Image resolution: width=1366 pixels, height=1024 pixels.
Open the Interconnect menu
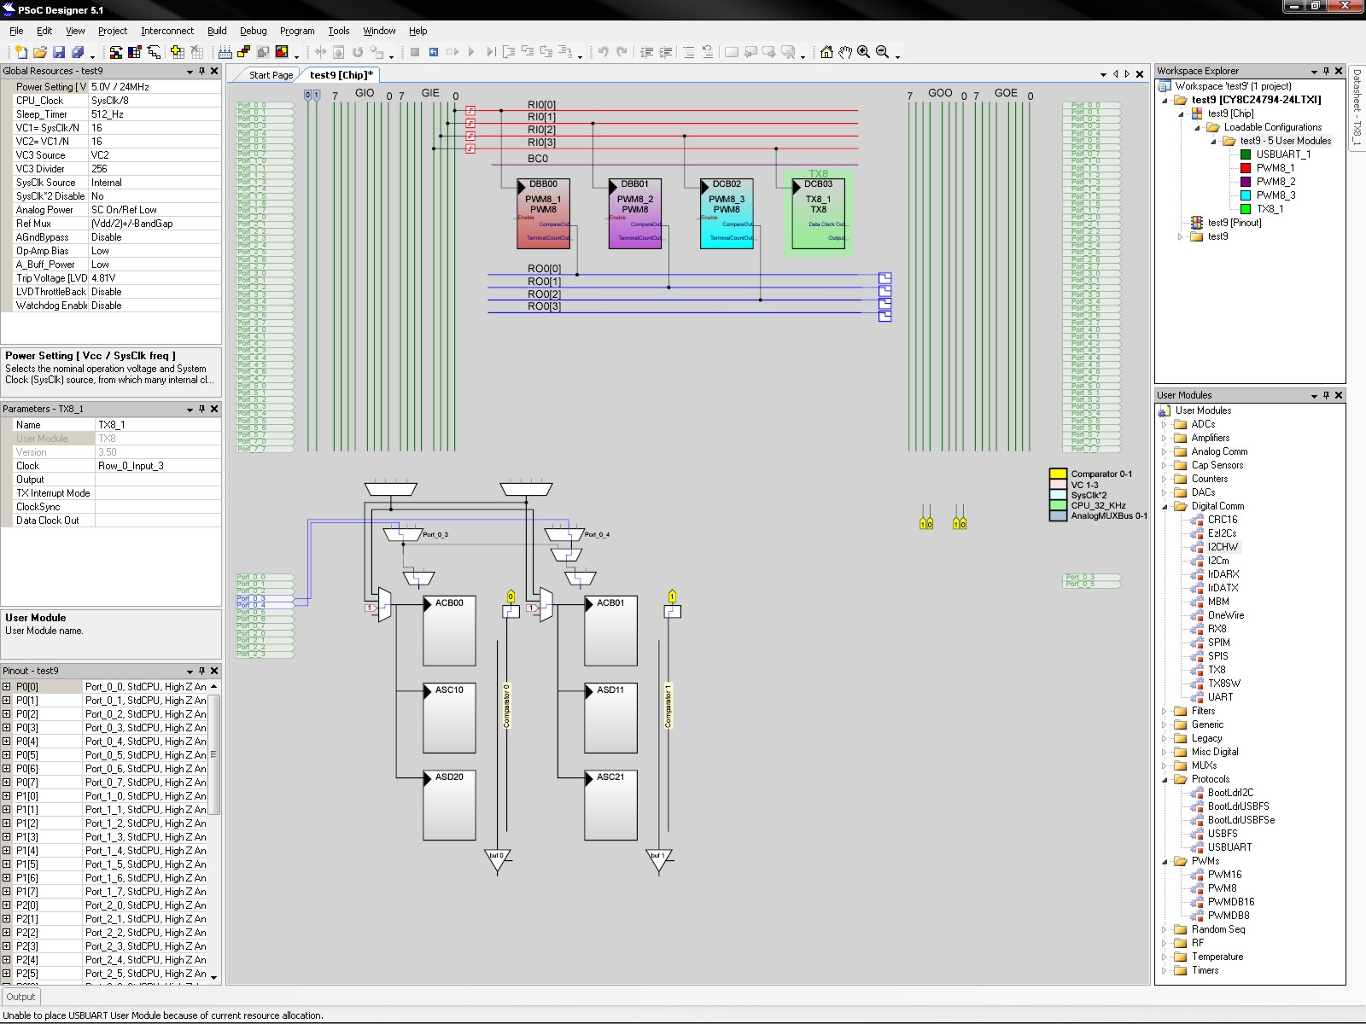click(x=167, y=31)
